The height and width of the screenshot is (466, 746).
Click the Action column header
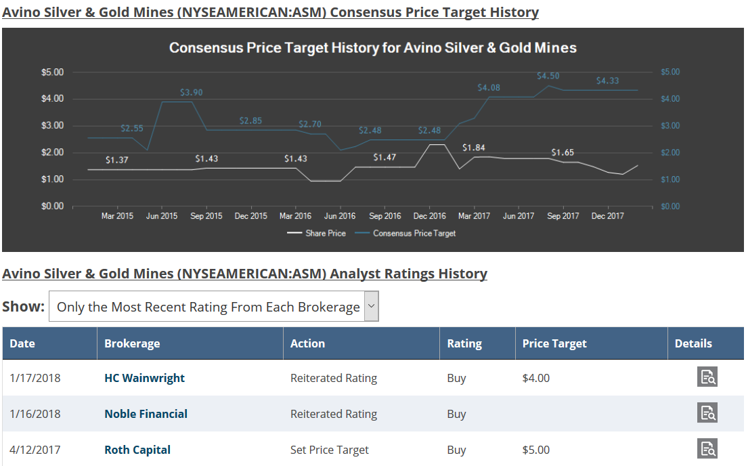click(307, 343)
